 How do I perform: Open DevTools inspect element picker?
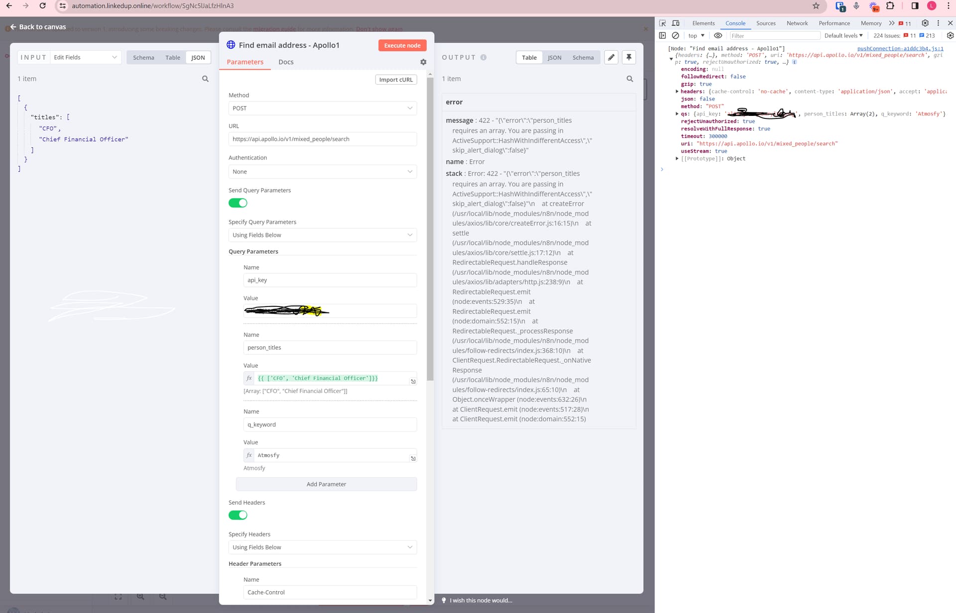tap(662, 23)
